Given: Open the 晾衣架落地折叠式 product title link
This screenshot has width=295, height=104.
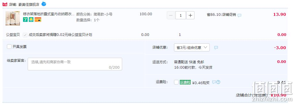Looking at the screenshot, I should [x=48, y=14].
